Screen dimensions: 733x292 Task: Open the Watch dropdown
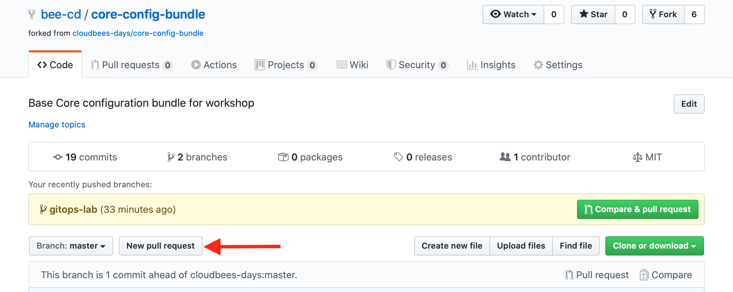[x=513, y=14]
